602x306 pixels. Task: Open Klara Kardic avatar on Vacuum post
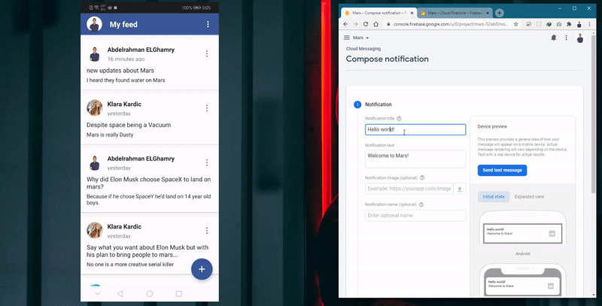tap(95, 108)
